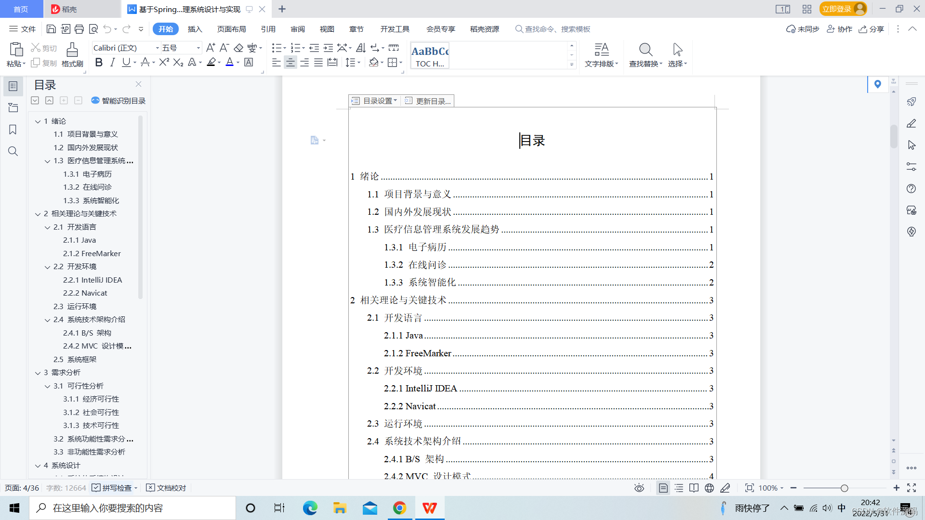Open the Find and Replace tool

click(x=645, y=54)
